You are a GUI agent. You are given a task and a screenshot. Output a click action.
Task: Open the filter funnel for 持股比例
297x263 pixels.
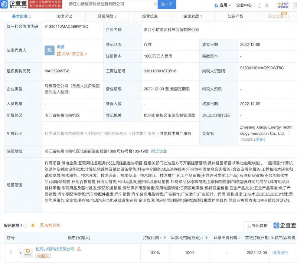(x=165, y=238)
